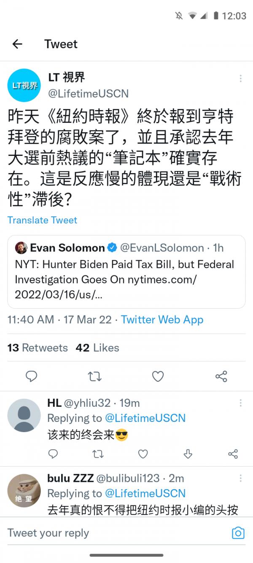Click Translate Tweet link
253x563 pixels.
pyautogui.click(x=42, y=220)
